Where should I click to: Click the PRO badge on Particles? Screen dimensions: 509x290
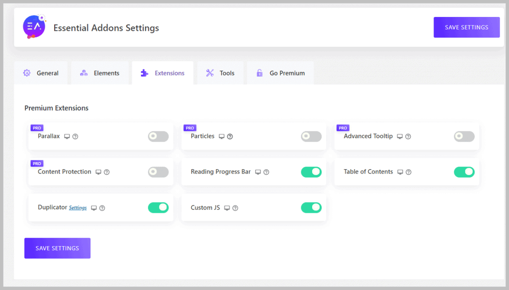coord(190,128)
